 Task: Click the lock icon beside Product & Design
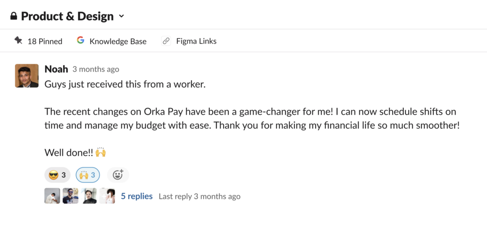click(13, 16)
